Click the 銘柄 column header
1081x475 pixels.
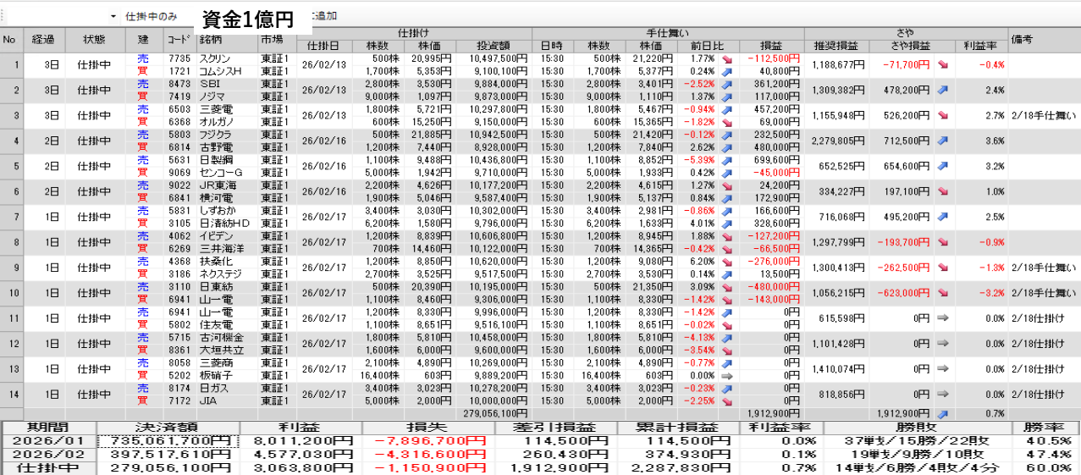pyautogui.click(x=211, y=39)
